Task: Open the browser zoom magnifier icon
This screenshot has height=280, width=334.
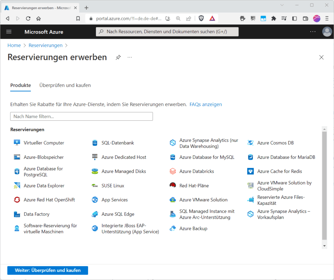Action: coord(178,19)
